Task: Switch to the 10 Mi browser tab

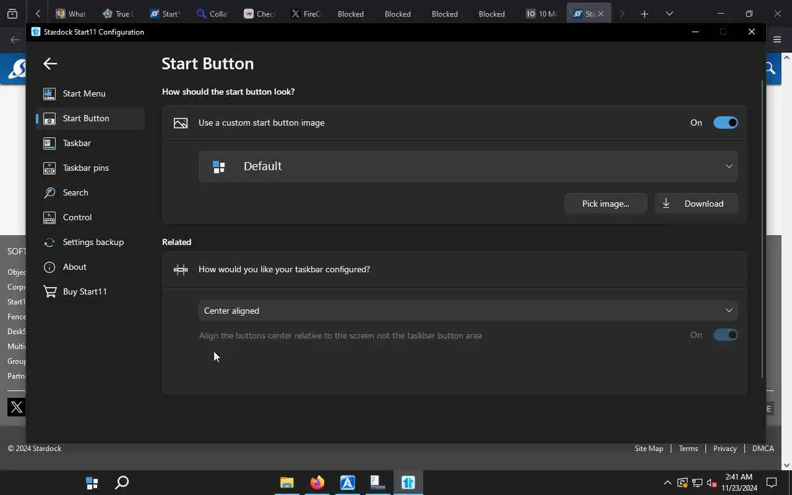Action: pyautogui.click(x=541, y=14)
